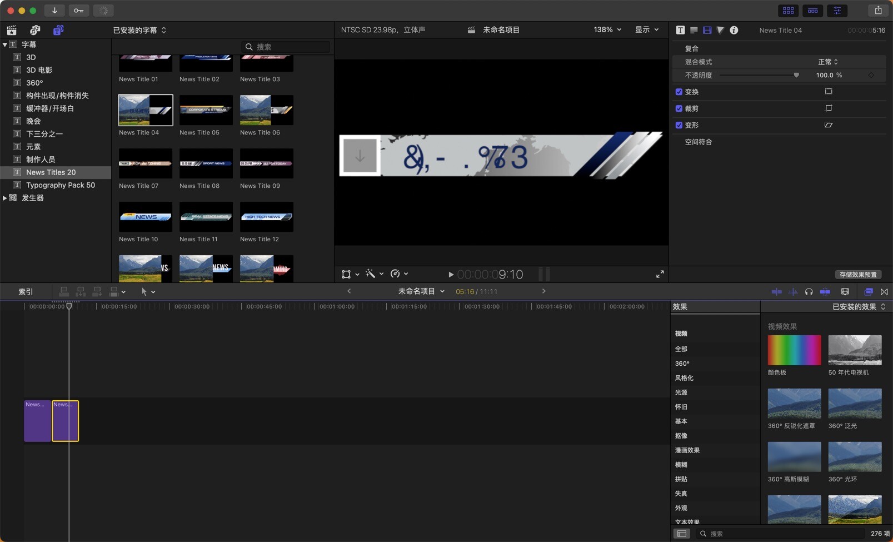Activate the 变形 distort onscreen control icon
This screenshot has width=893, height=542.
pos(829,125)
